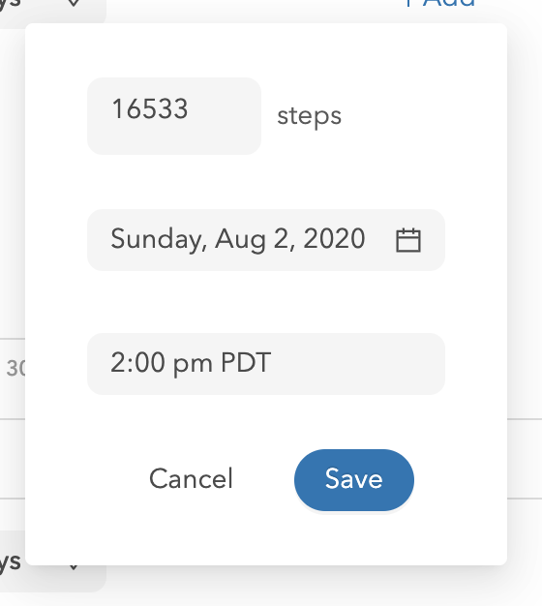Select the date field Sunday, Aug 2, 2020
Viewport: 542px width, 606px height.
(x=266, y=240)
